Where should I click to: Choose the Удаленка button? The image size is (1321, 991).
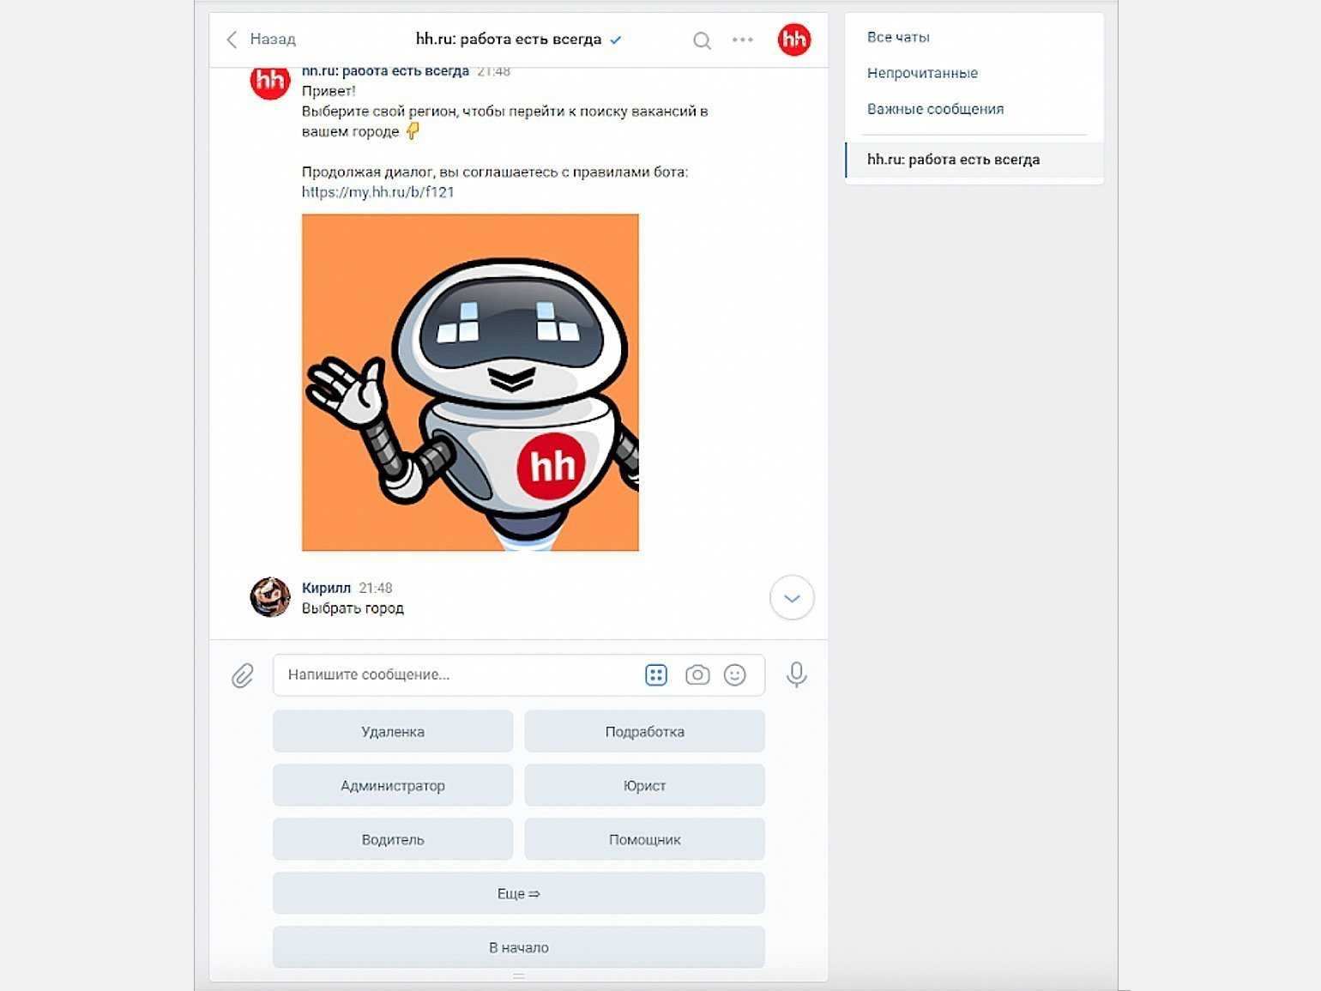point(393,732)
